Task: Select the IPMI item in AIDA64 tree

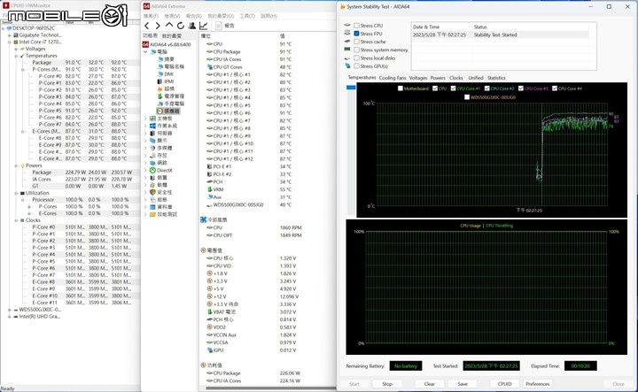Action: 166,81
